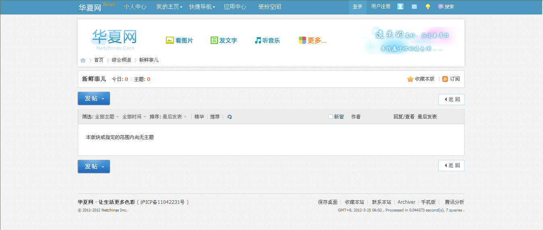The image size is (543, 230).
Task: Open 手机版 footer link
Action: click(428, 202)
